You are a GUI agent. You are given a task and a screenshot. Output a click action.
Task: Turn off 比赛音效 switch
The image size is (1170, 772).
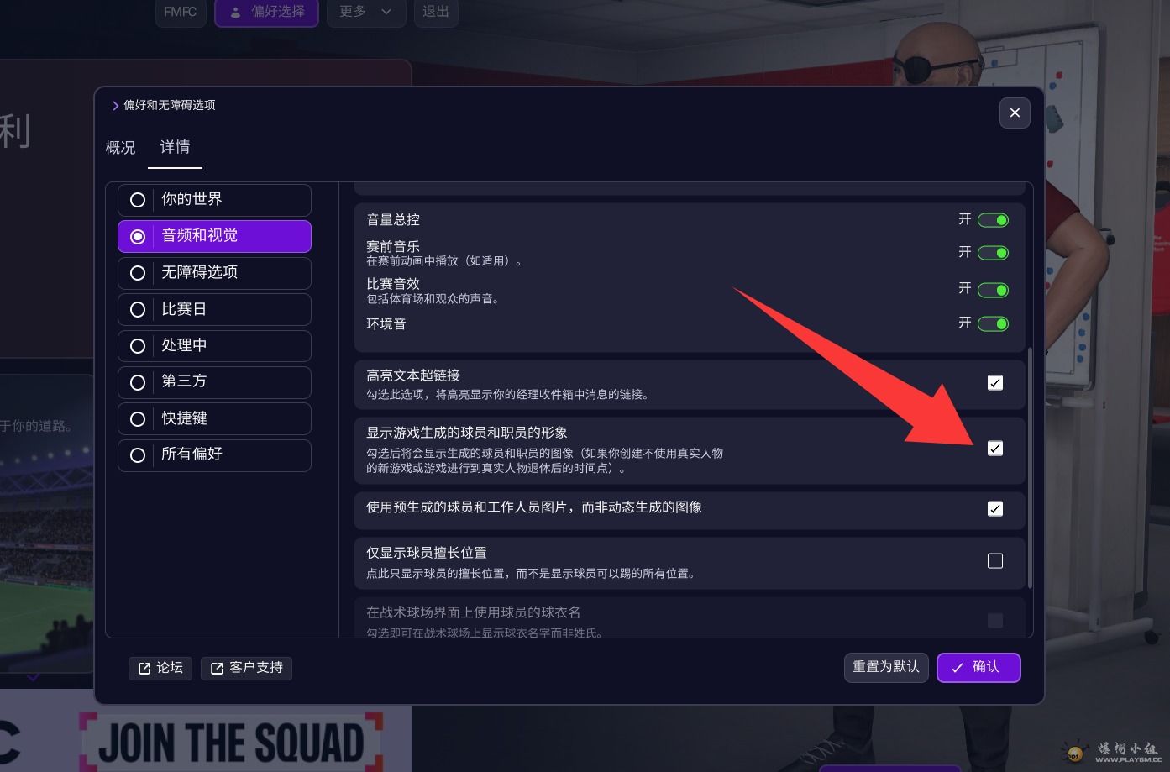coord(993,290)
